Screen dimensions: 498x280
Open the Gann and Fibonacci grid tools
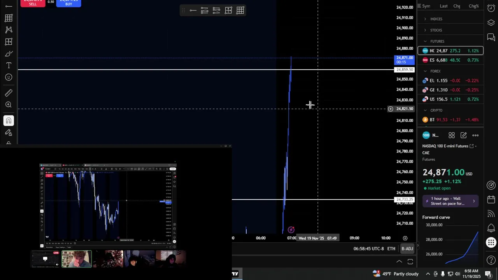(9, 18)
